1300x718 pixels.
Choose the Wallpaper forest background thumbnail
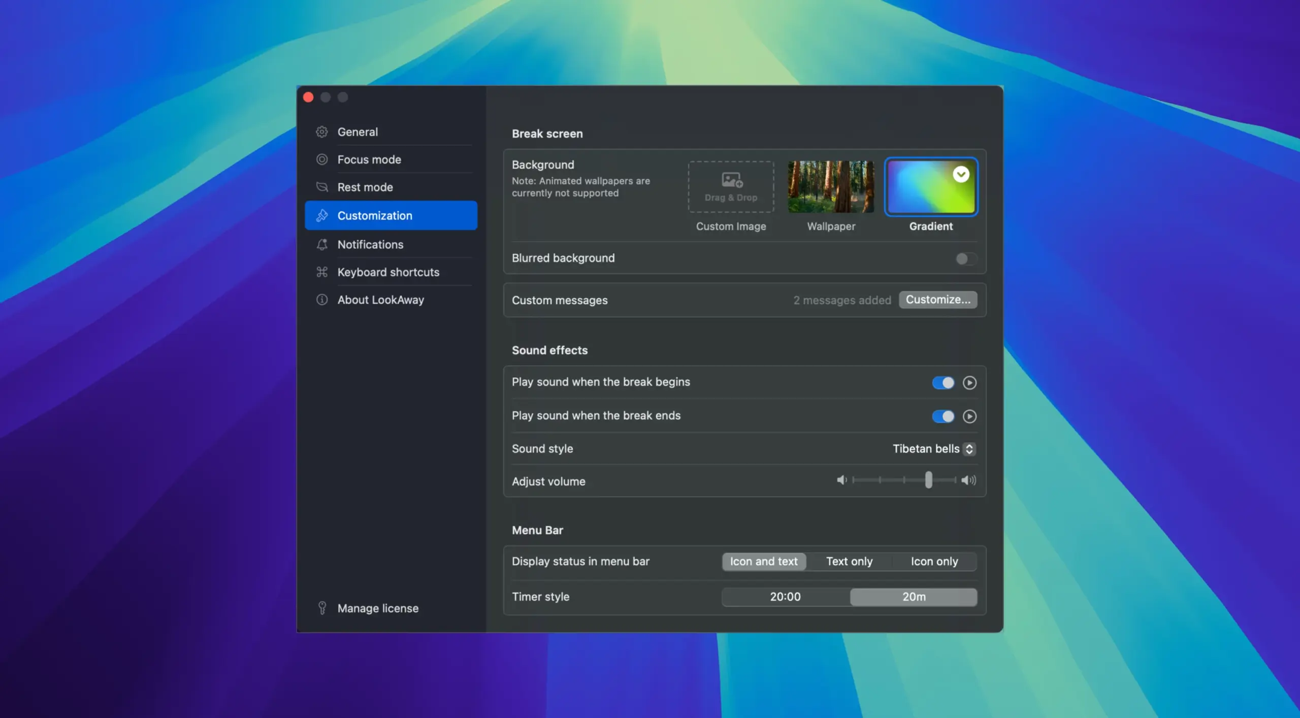tap(831, 187)
